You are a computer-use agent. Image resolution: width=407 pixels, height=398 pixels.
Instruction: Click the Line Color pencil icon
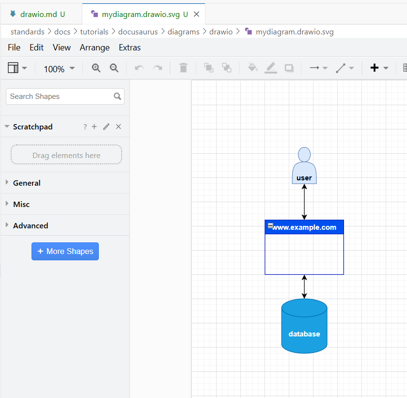coord(271,68)
